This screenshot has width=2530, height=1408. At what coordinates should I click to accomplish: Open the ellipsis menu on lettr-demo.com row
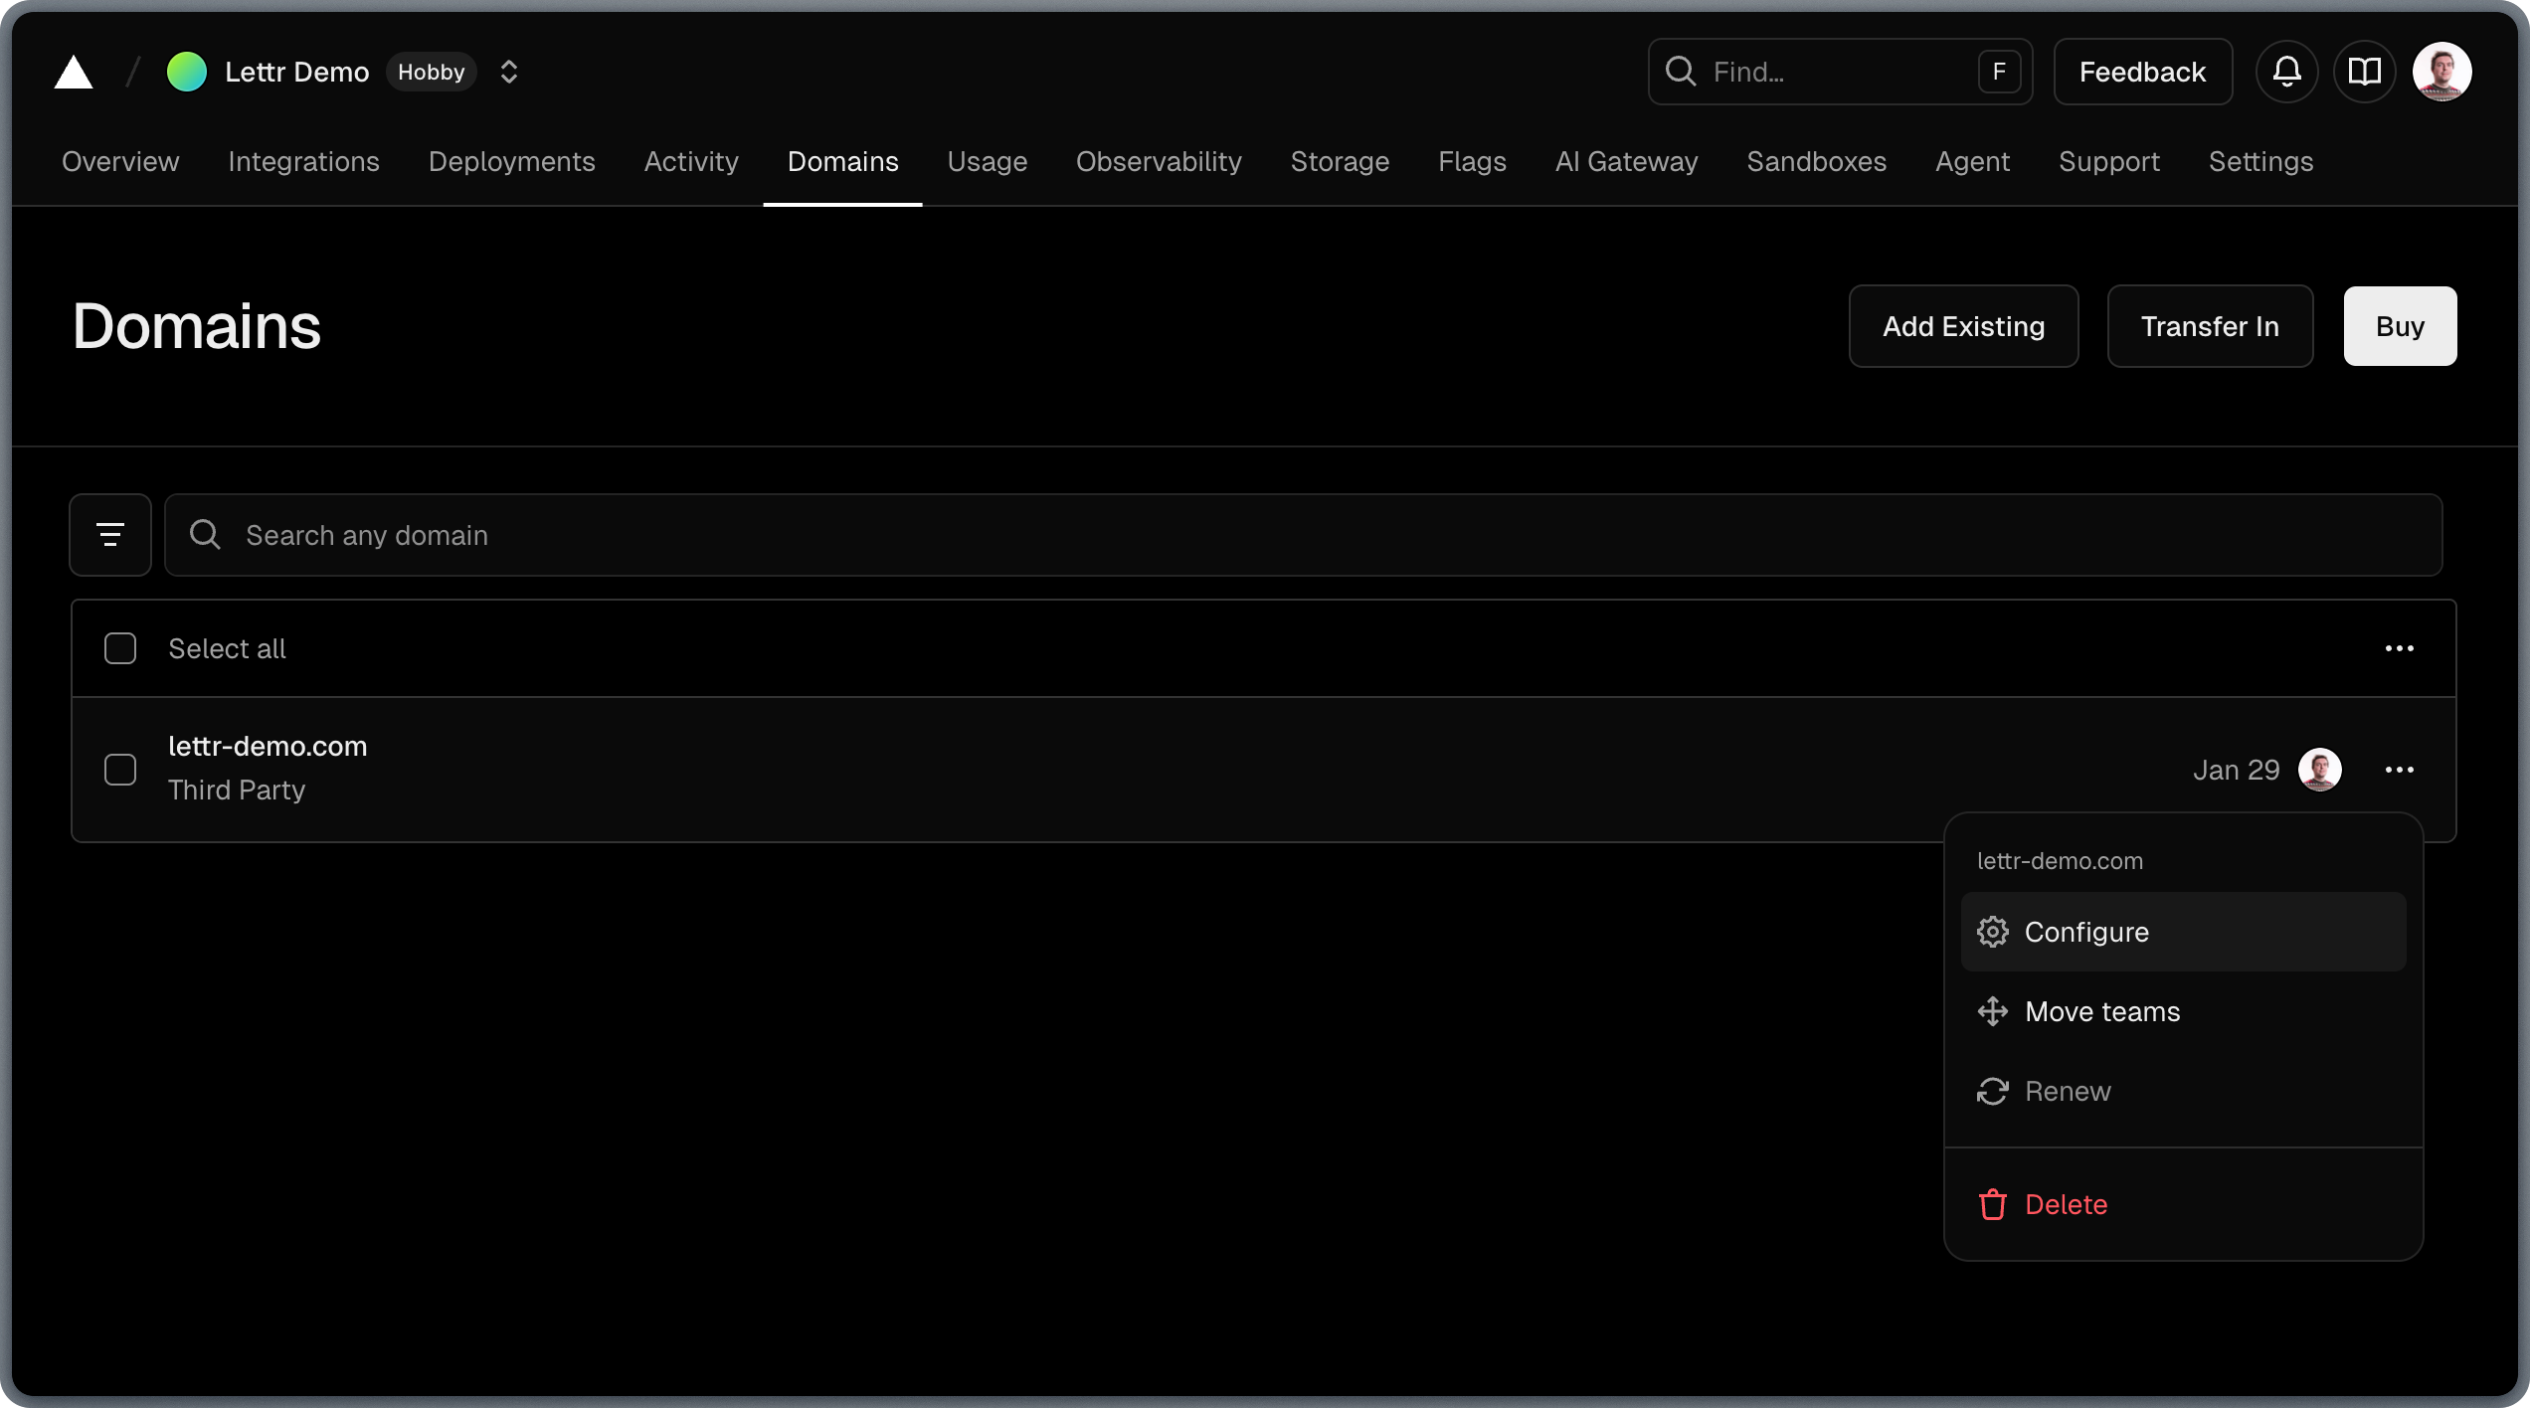tap(2401, 769)
